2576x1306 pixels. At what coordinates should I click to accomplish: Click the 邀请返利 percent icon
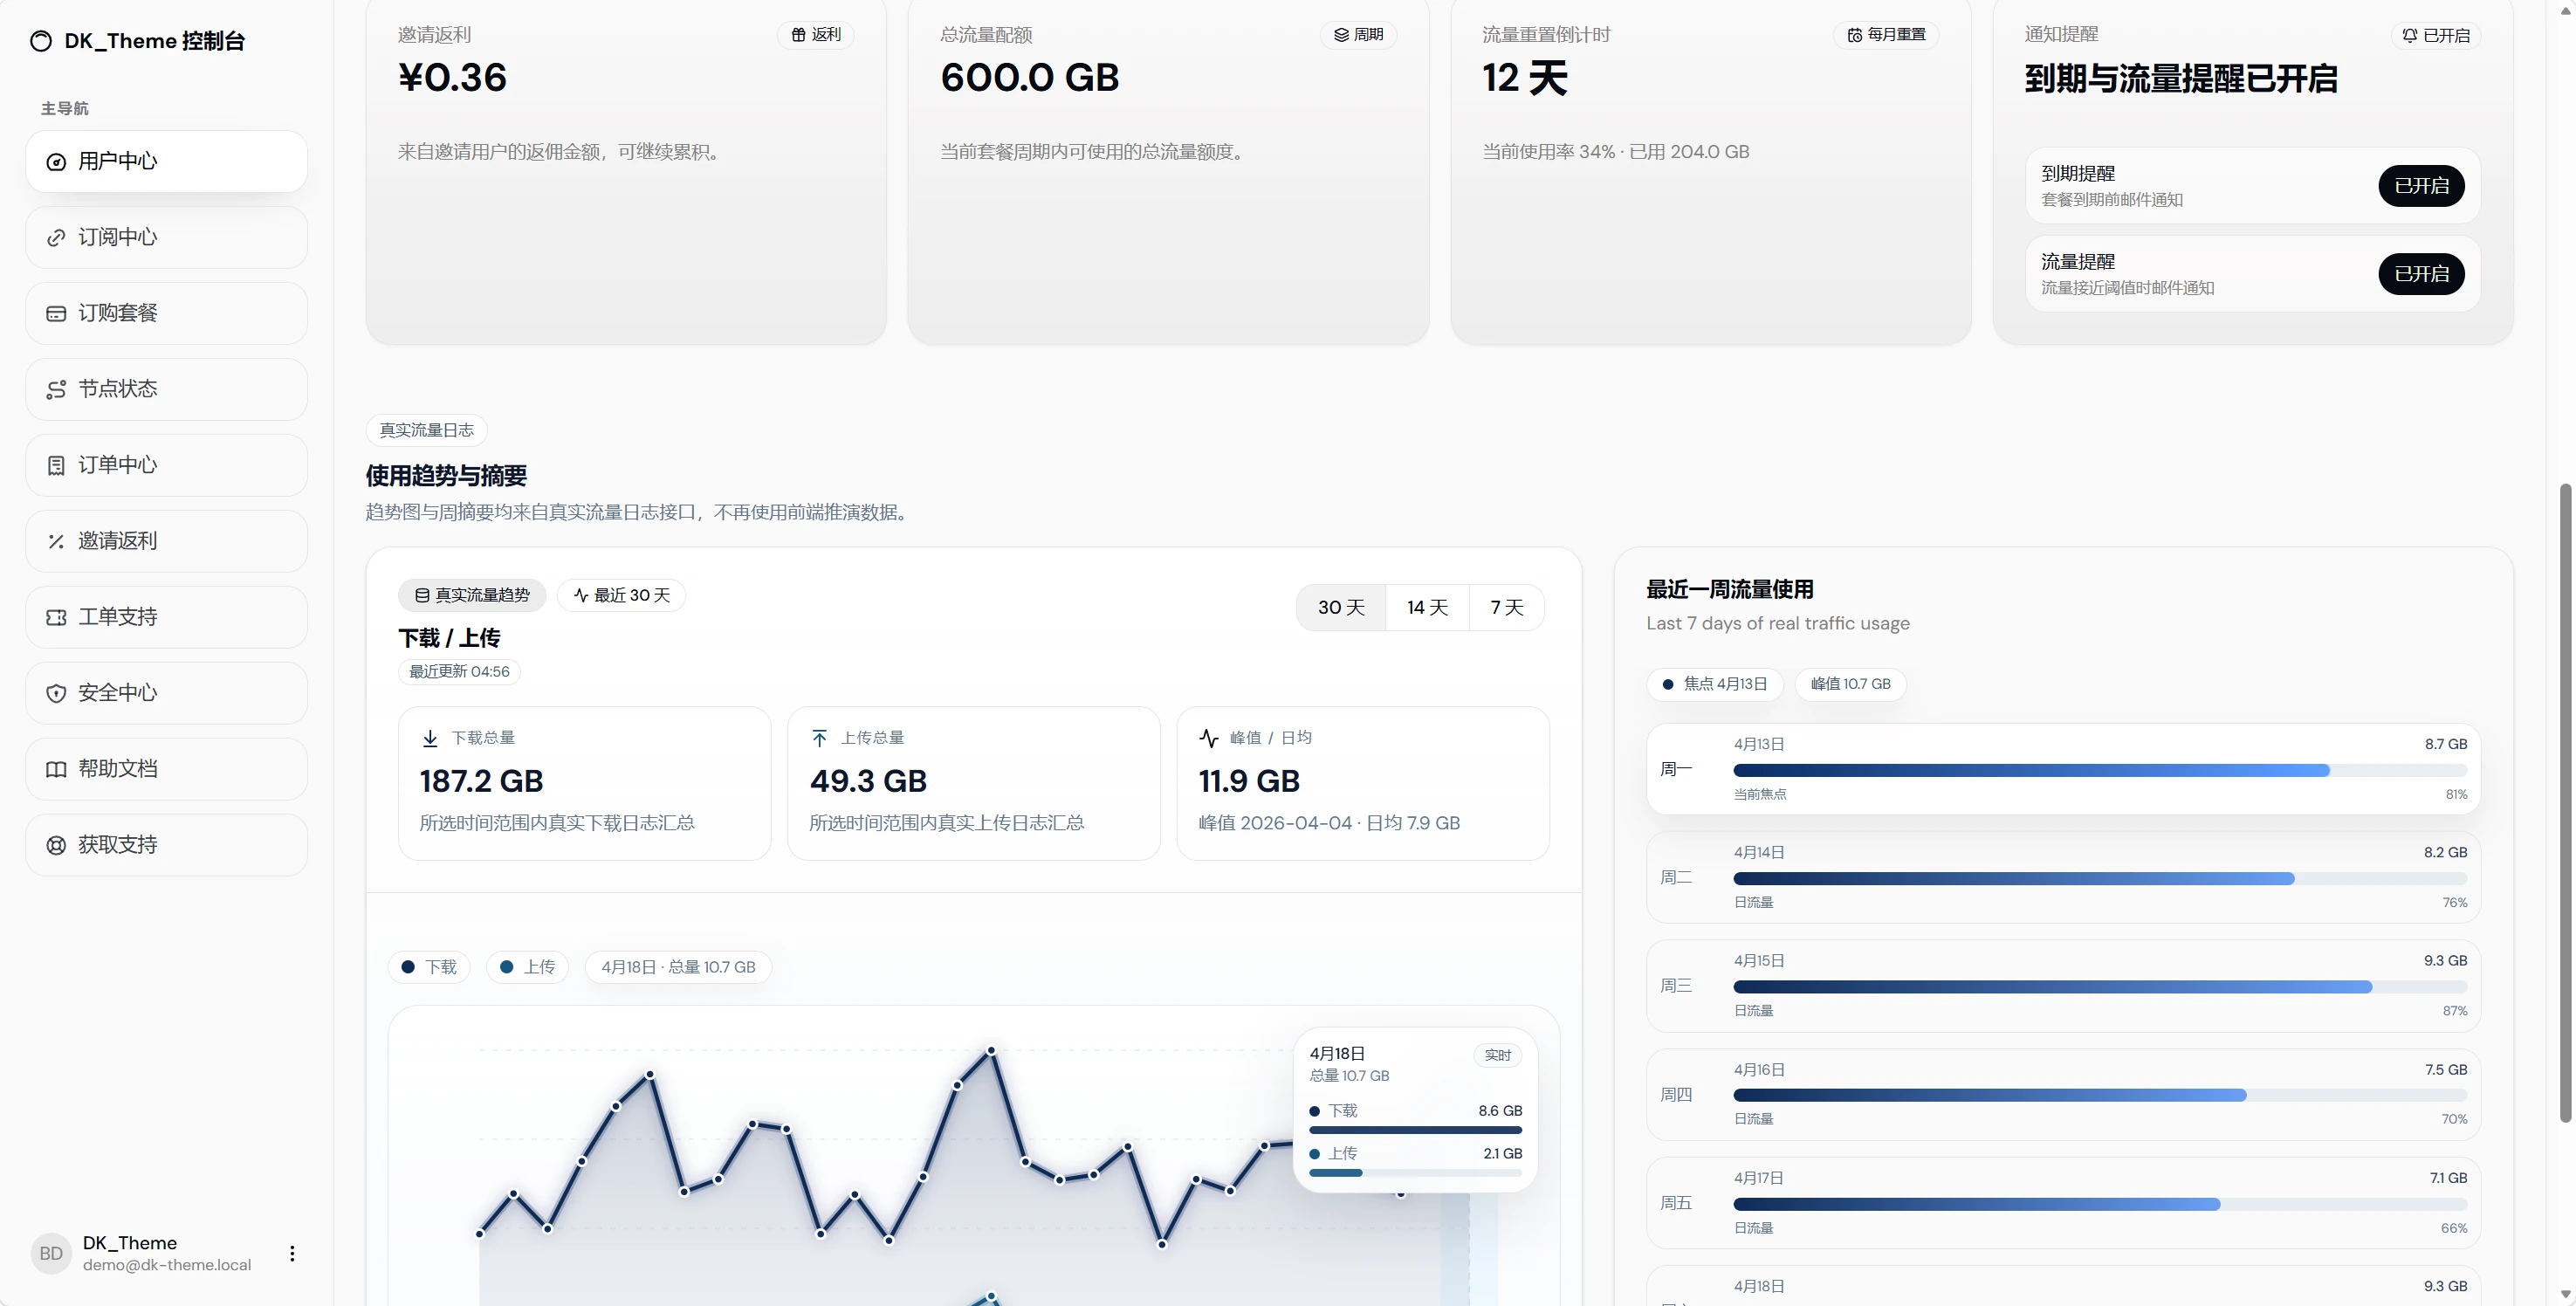pos(56,542)
